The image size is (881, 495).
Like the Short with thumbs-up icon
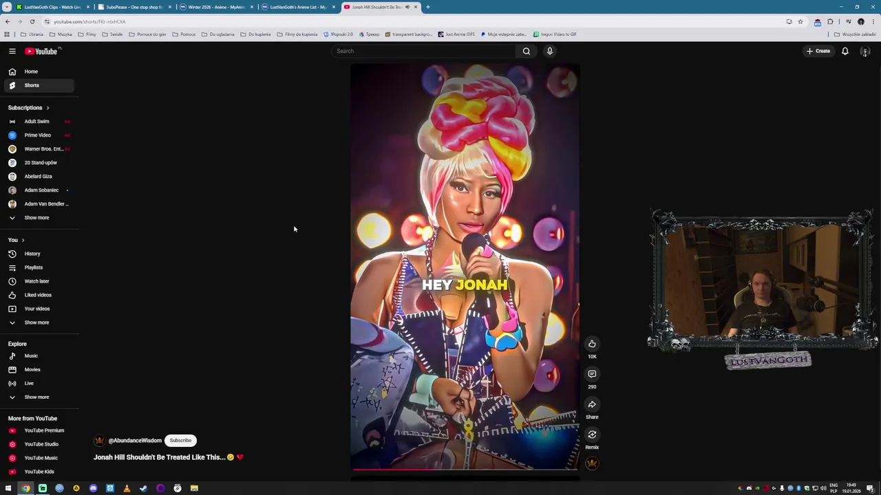click(x=592, y=344)
